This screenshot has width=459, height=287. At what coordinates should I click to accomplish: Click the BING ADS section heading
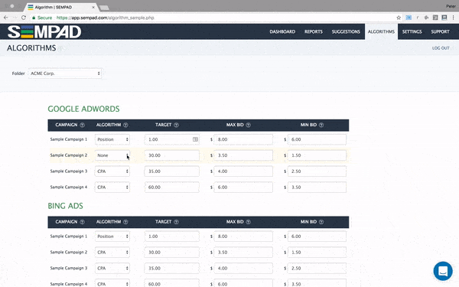coord(65,206)
